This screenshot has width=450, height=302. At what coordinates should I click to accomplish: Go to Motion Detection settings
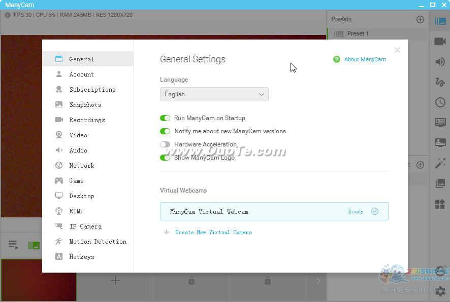[x=98, y=242]
